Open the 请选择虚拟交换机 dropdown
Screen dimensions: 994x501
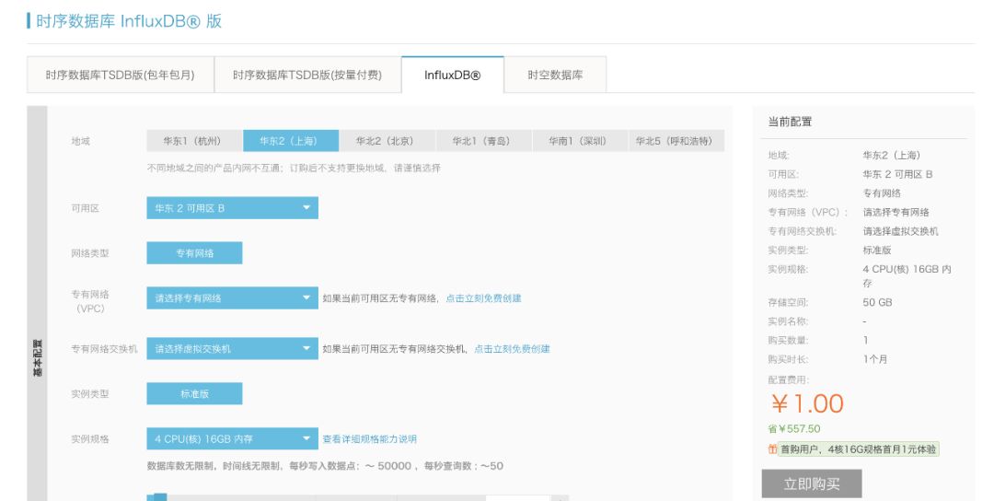pyautogui.click(x=233, y=349)
